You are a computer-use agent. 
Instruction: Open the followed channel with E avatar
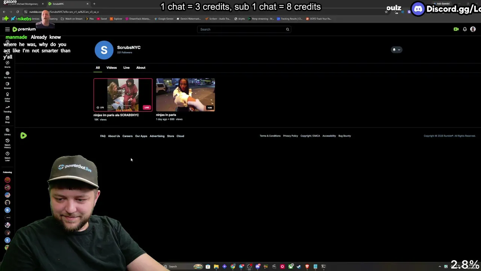pos(7,240)
